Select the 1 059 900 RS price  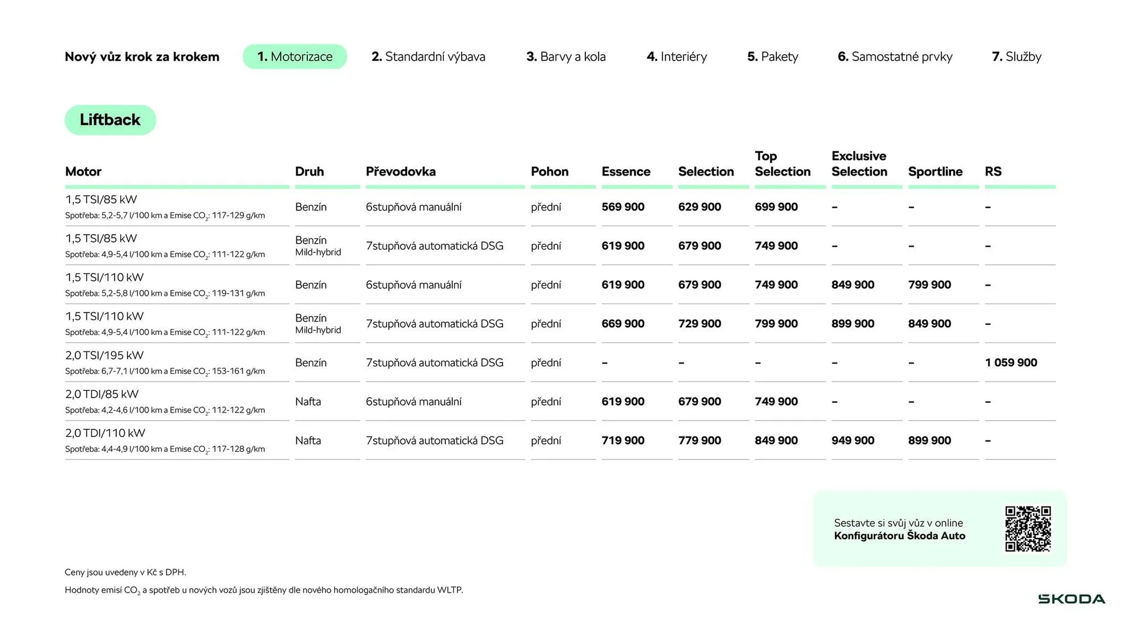coord(1011,363)
